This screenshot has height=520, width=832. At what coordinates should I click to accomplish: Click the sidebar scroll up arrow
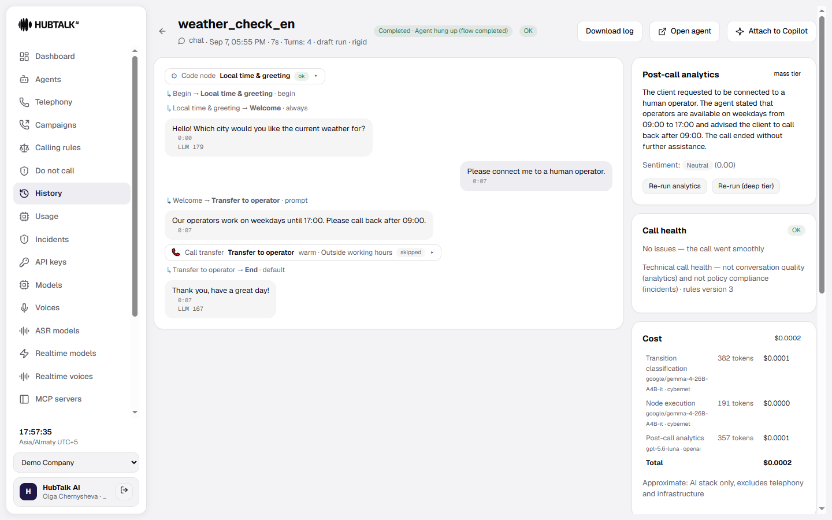coord(135,51)
